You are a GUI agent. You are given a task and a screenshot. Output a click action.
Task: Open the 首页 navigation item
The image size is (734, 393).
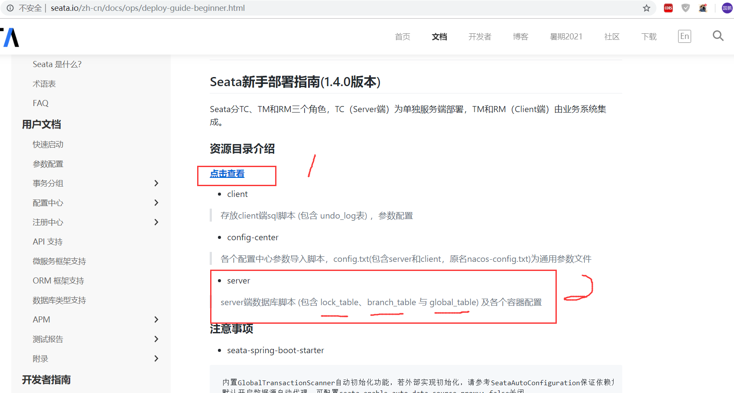click(x=403, y=37)
